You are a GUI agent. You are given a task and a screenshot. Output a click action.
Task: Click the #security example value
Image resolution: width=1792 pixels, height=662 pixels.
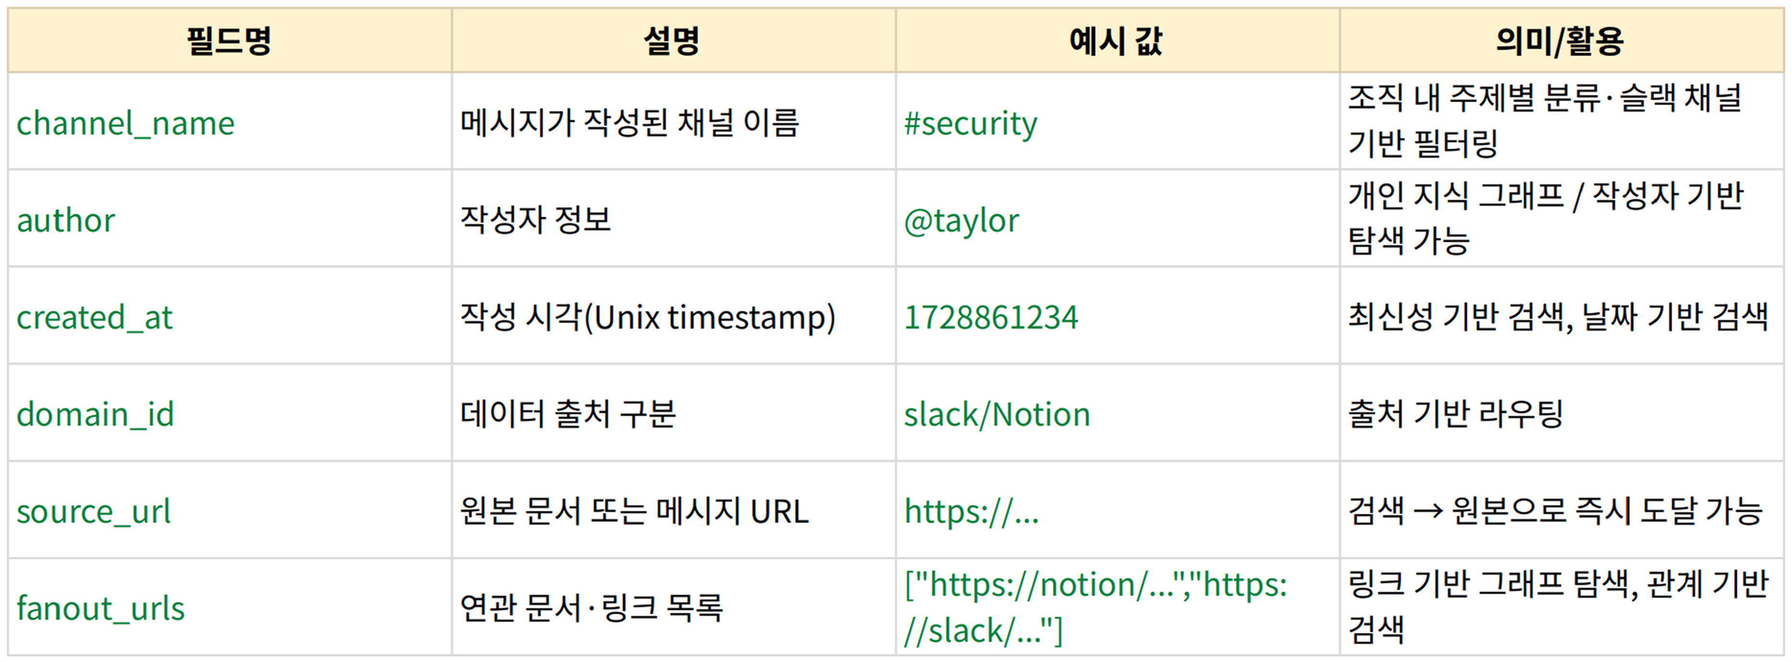tap(970, 124)
